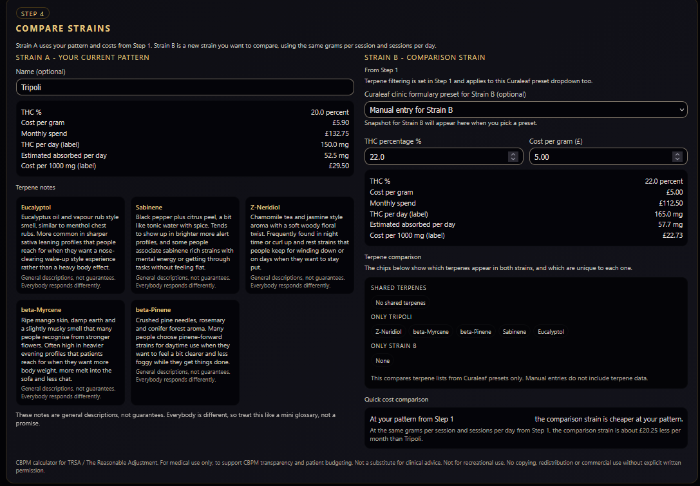Click the 'STRAIN B - COMPARISON STRAIN' heading
Viewport: 700px width, 486px height.
pos(424,57)
